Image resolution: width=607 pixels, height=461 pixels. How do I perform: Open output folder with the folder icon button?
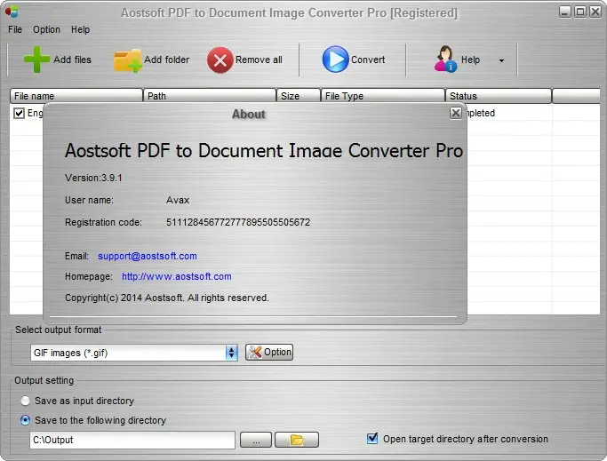297,440
